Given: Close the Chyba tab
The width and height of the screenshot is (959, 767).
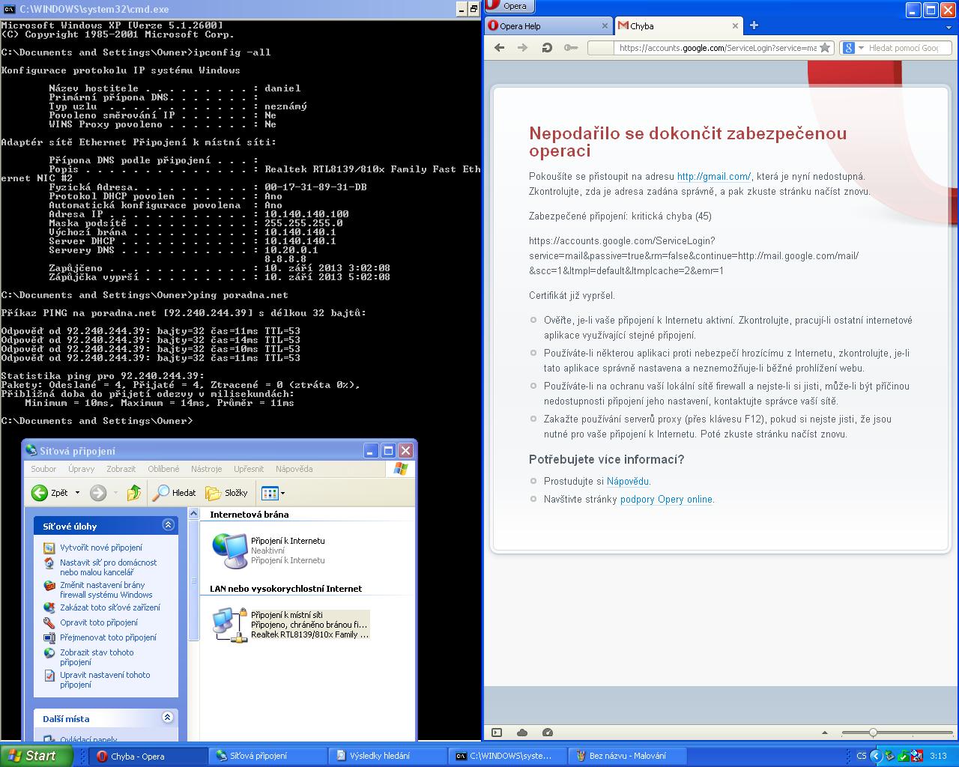Looking at the screenshot, I should tap(736, 25).
